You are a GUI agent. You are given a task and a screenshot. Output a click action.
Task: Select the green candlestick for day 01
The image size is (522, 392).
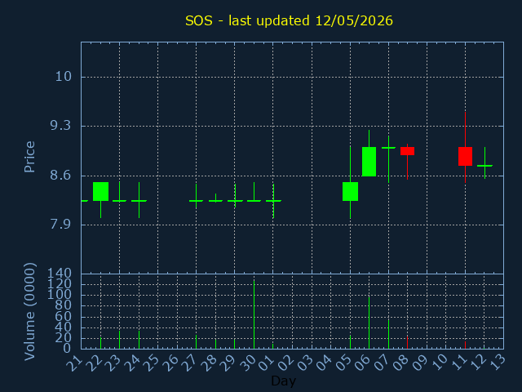coord(273,201)
